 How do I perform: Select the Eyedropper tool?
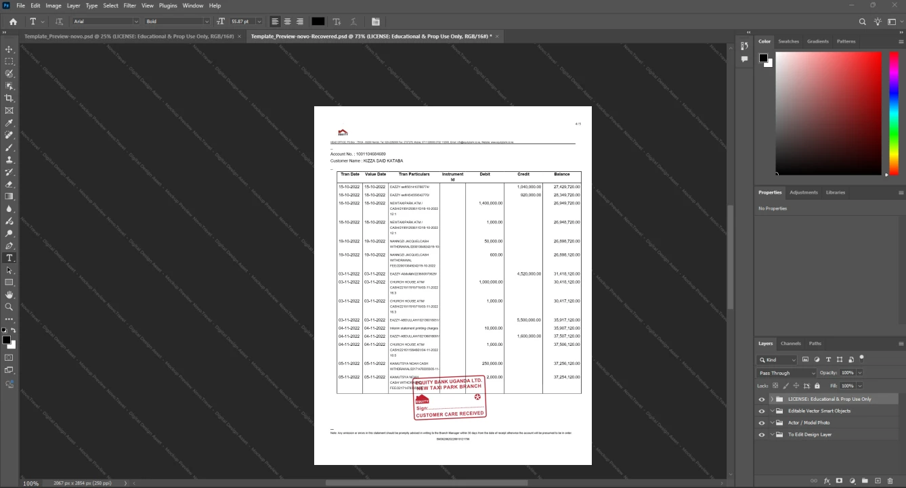pyautogui.click(x=9, y=123)
